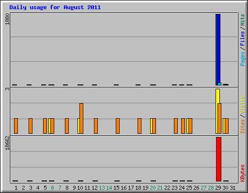Click day label 2 on the x-axis
This screenshot has width=248, height=193.
coord(23,188)
